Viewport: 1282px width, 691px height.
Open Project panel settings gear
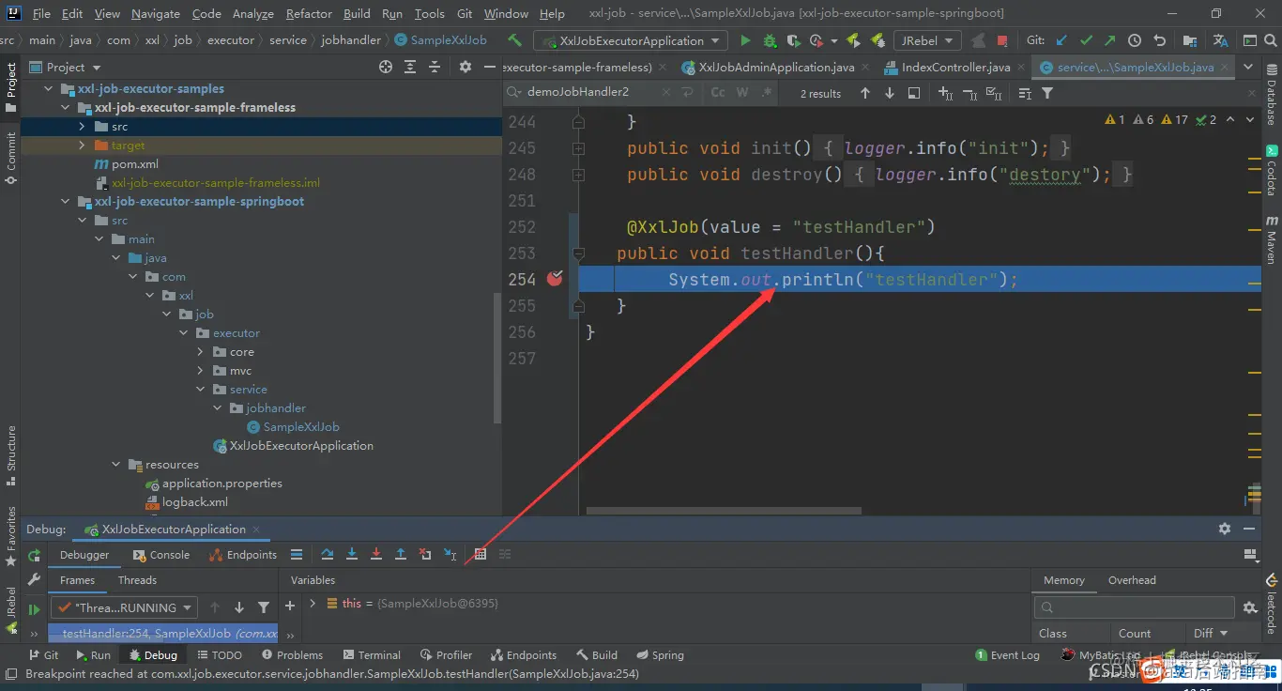(465, 67)
